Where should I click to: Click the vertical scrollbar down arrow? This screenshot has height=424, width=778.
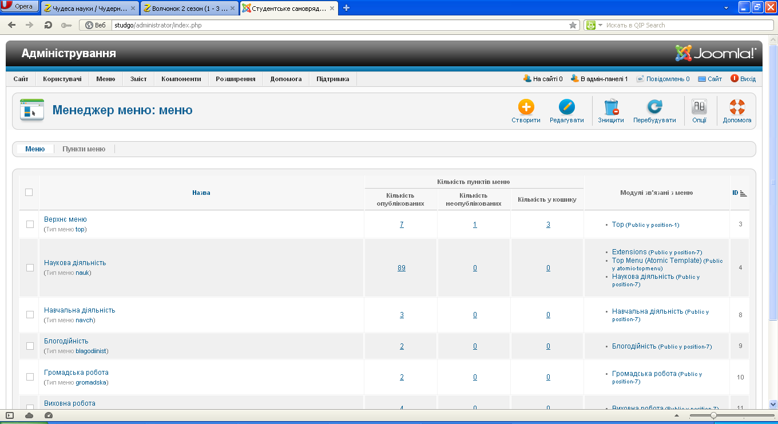[773, 403]
